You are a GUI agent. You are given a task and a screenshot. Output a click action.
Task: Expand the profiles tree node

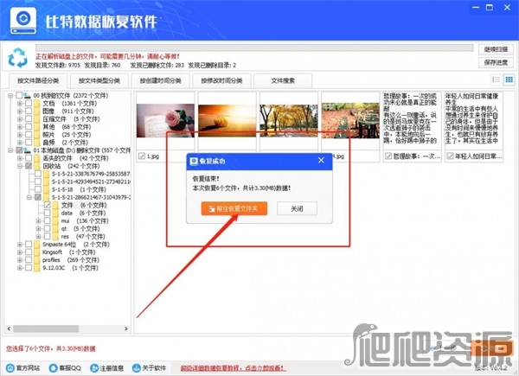pos(20,260)
